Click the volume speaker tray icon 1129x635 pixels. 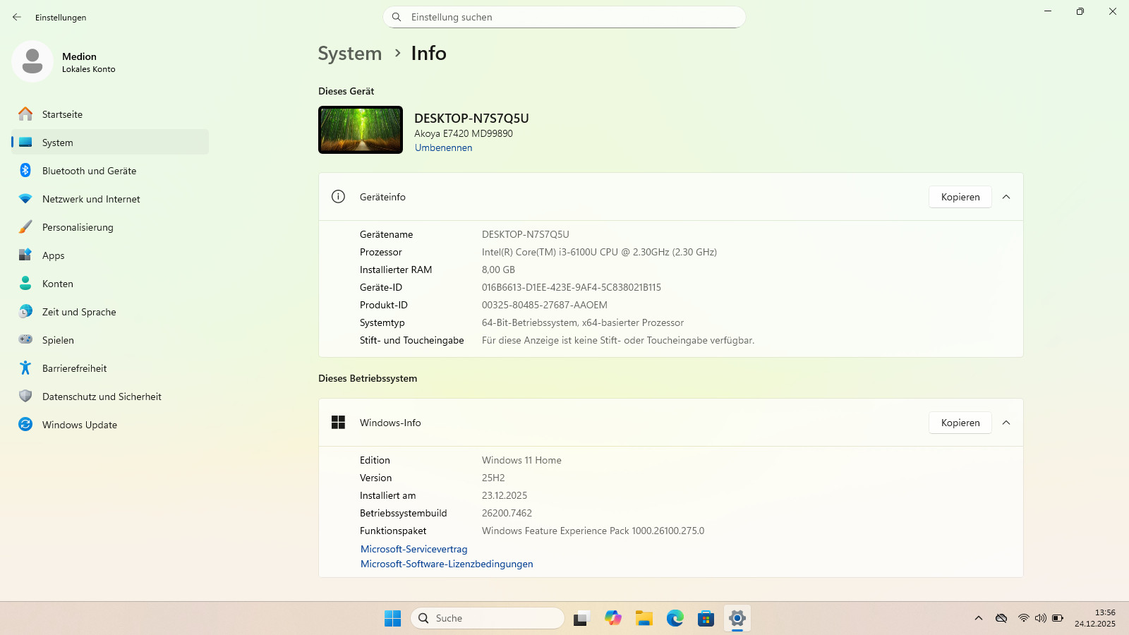coord(1041,618)
